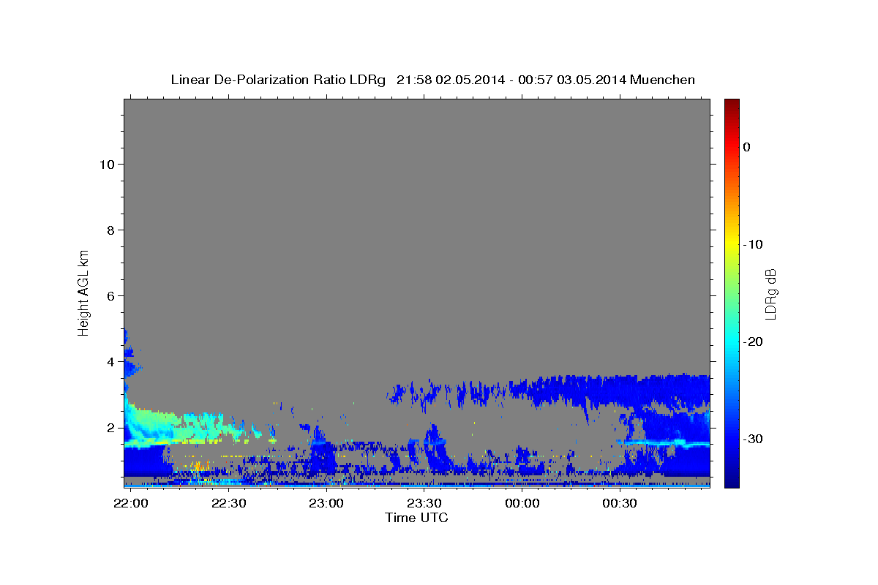Click the colorbar value -10 label

tap(752, 244)
